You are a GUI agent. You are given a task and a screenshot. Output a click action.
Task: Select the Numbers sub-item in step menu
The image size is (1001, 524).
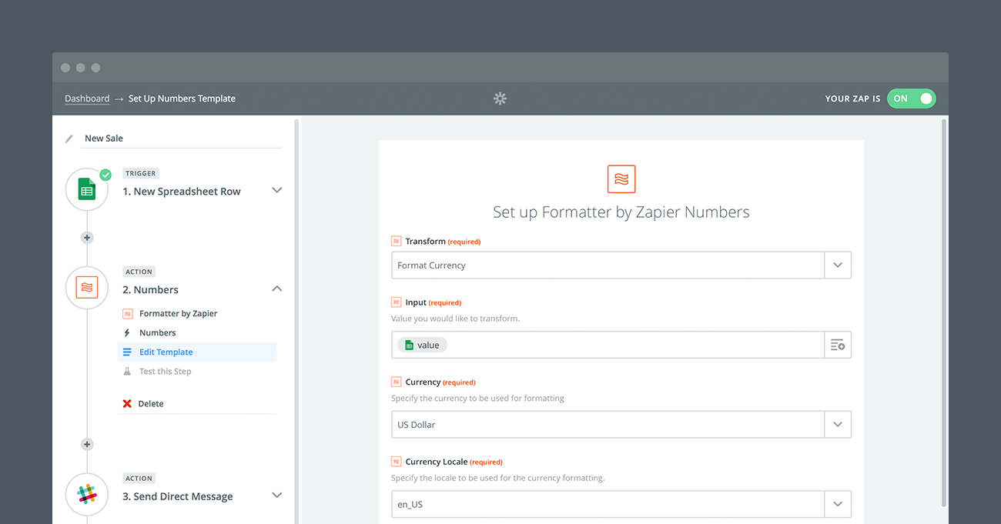pyautogui.click(x=157, y=333)
